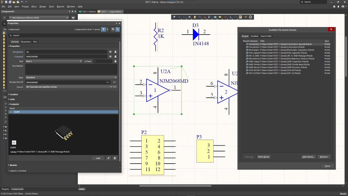Toggle Comment visibility eye icon
348x196 pixels.
[110, 57]
